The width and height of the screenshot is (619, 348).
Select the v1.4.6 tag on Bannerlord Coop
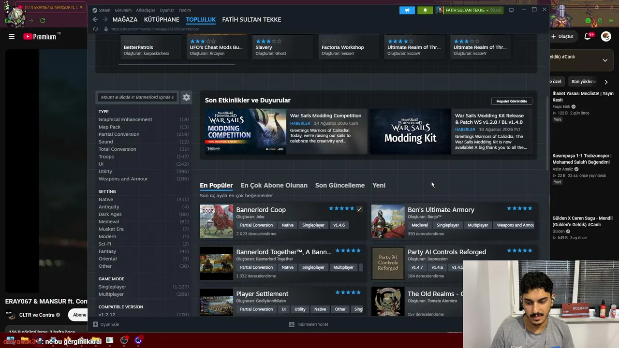pyautogui.click(x=339, y=225)
